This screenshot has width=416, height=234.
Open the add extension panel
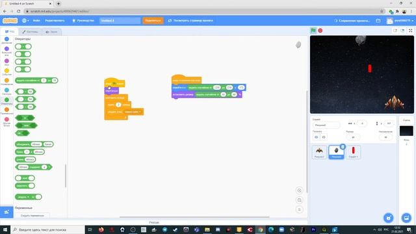click(x=6, y=212)
